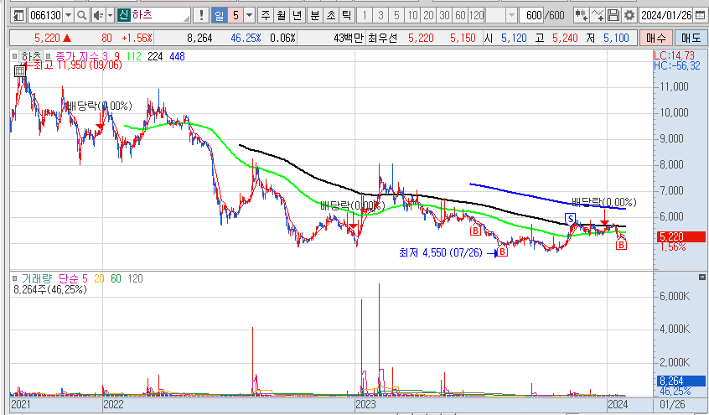Click the bar count field 600
The width and height of the screenshot is (709, 415).
click(x=531, y=15)
